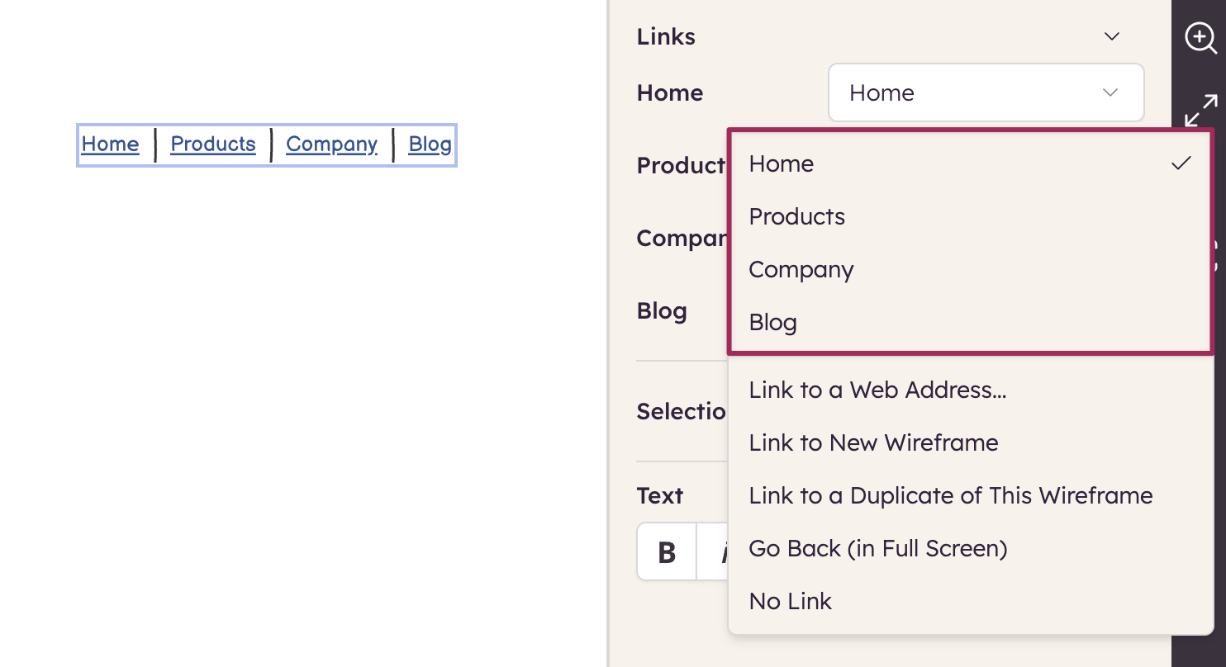Open the Home link target dropdown

click(986, 92)
